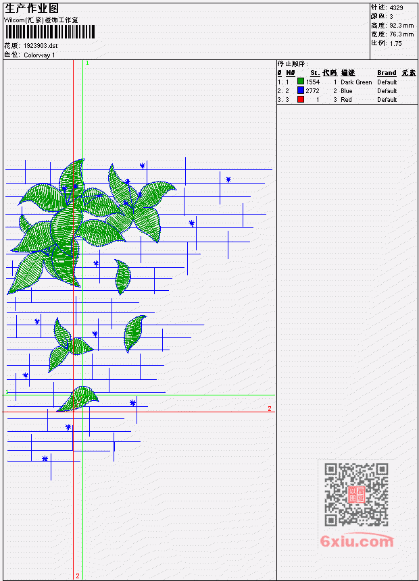
Task: Click the height value '92.3 mm'
Action: (x=401, y=26)
